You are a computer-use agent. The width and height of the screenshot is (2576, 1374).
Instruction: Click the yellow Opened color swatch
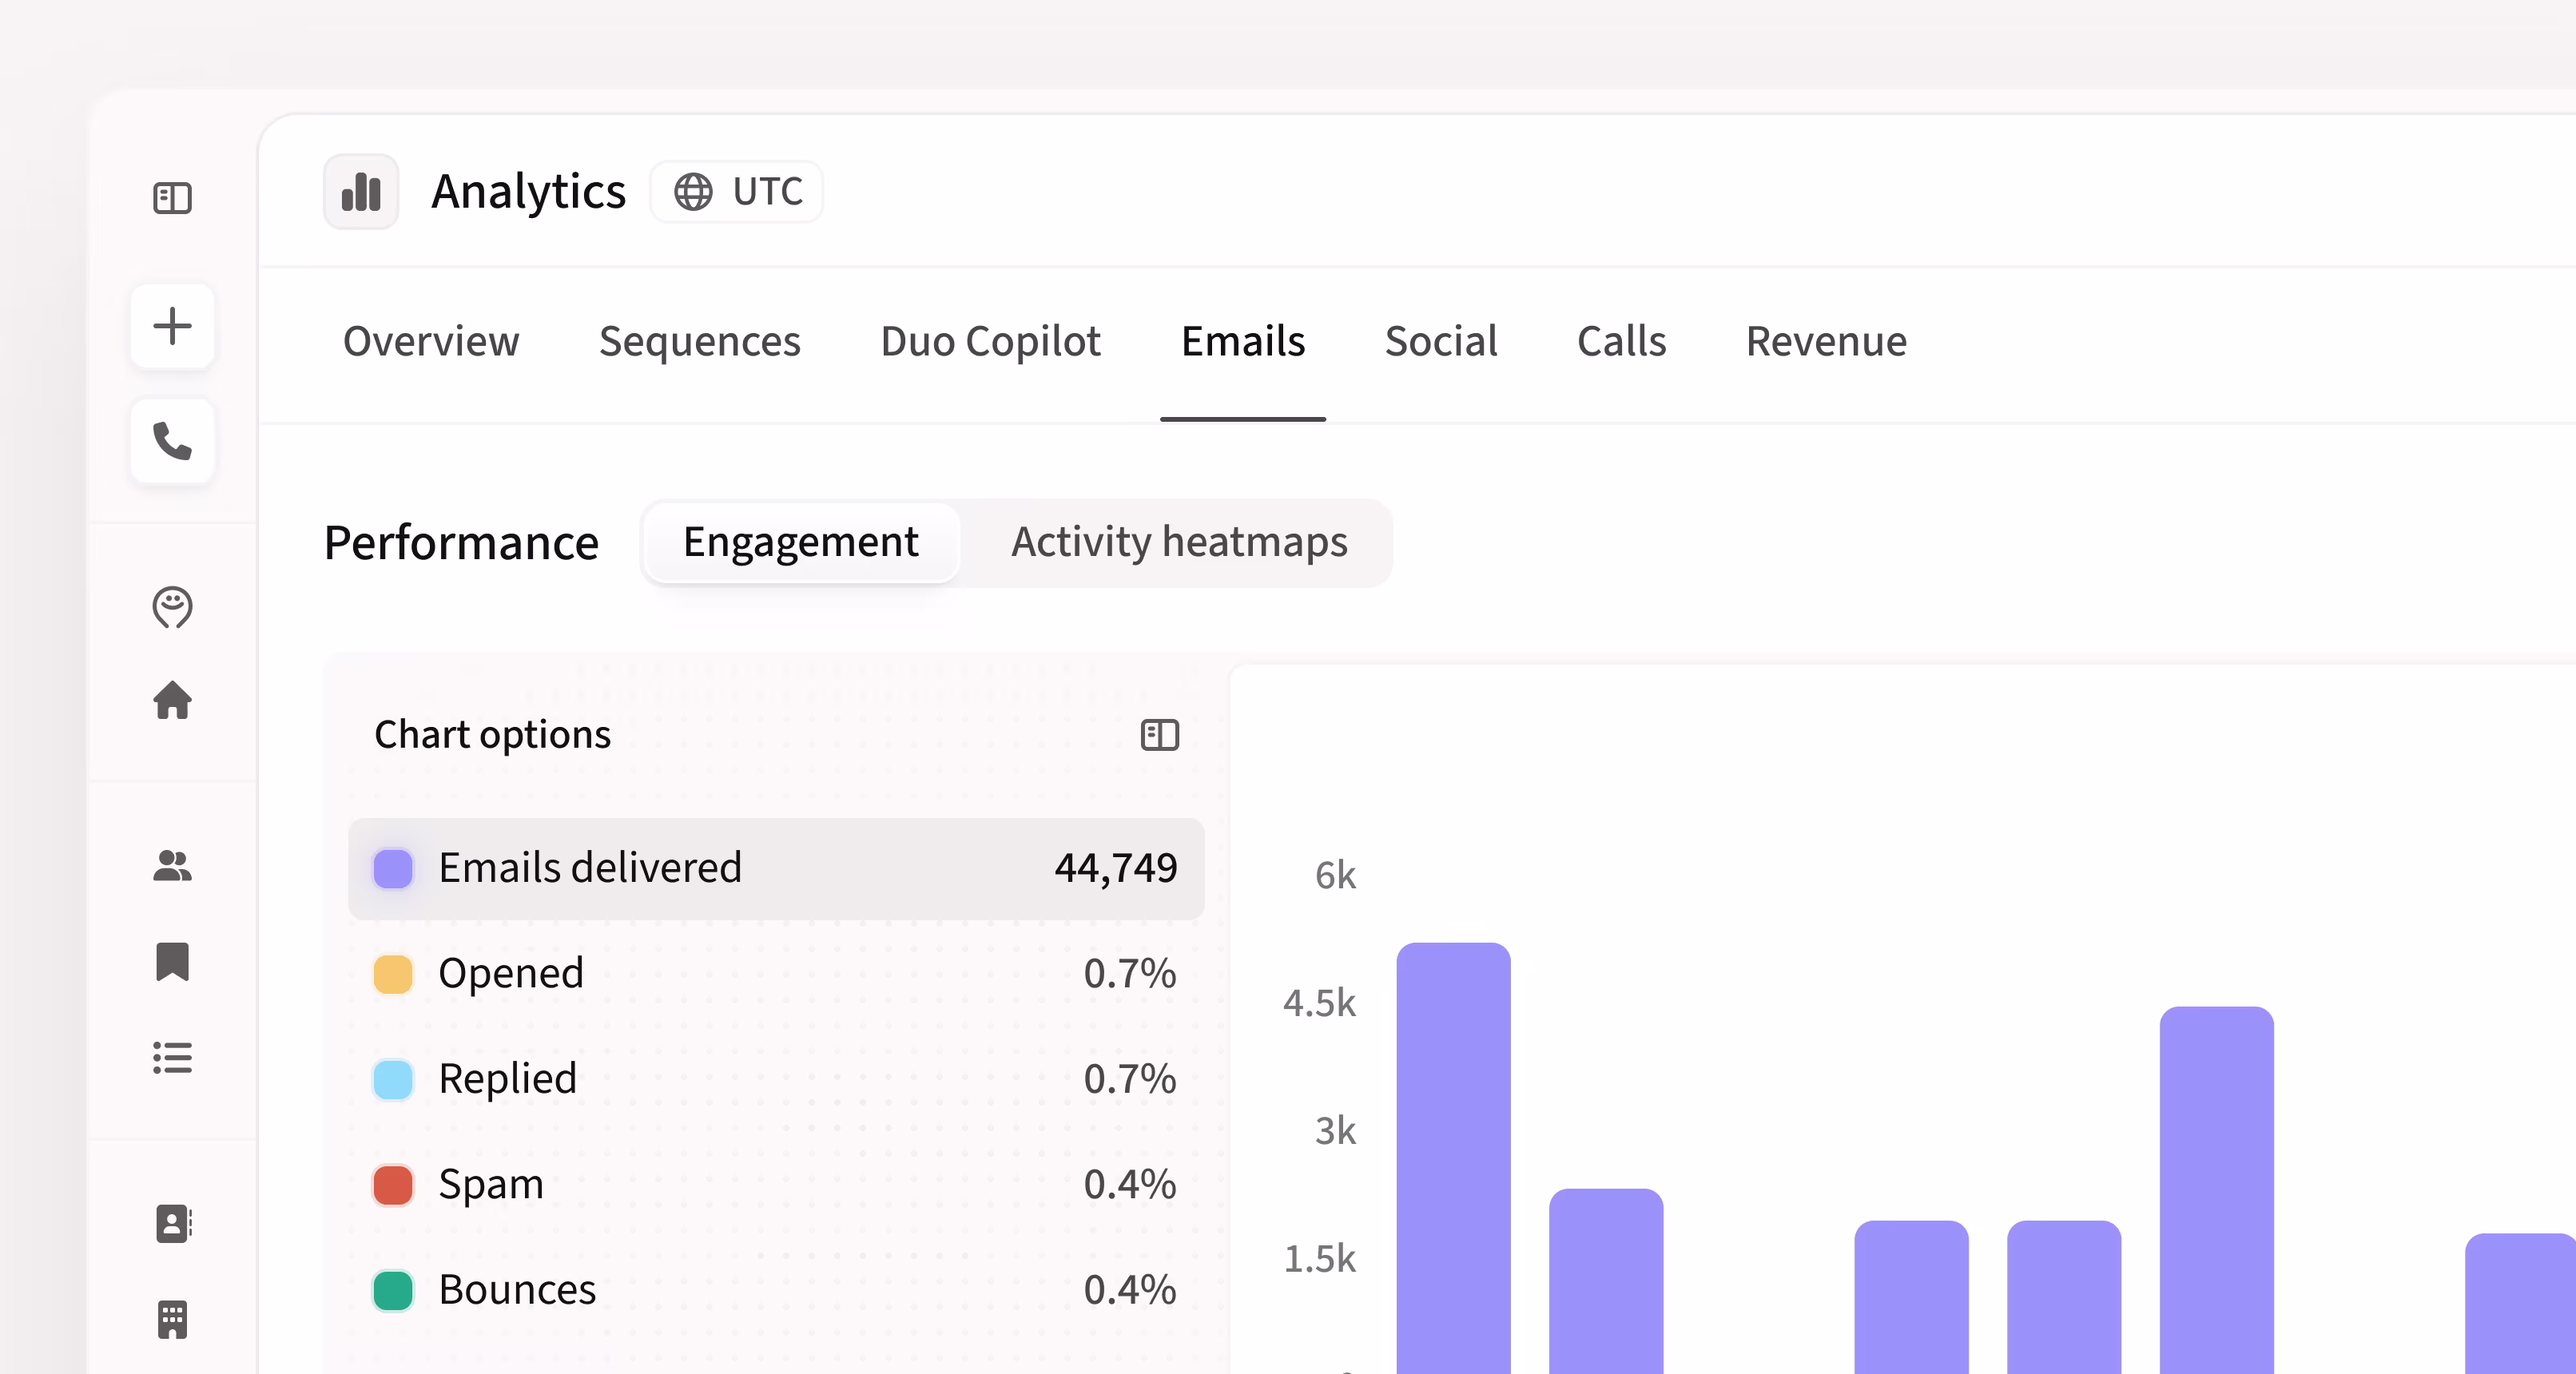point(393,973)
